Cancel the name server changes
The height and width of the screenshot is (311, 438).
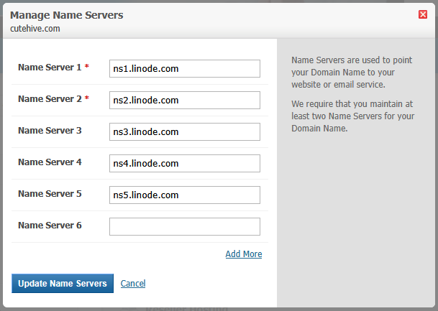click(133, 284)
